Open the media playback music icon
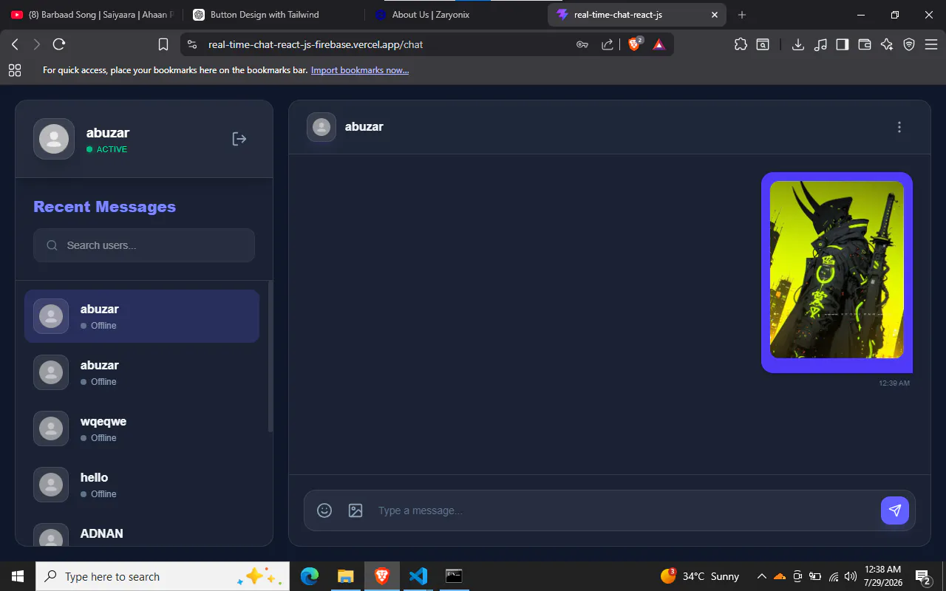The width and height of the screenshot is (946, 591). 820,44
